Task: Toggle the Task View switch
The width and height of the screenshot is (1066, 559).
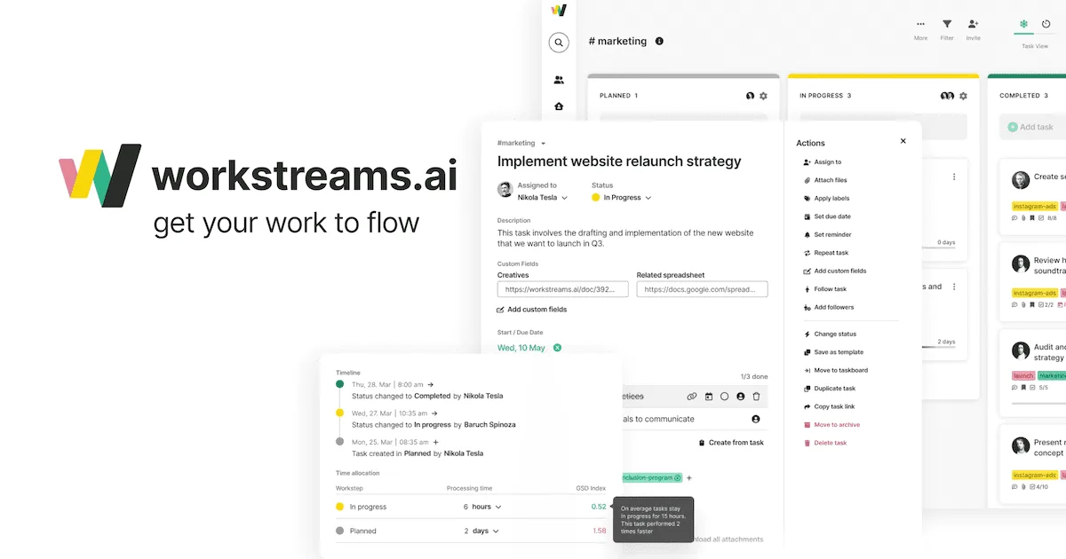Action: 1033,29
